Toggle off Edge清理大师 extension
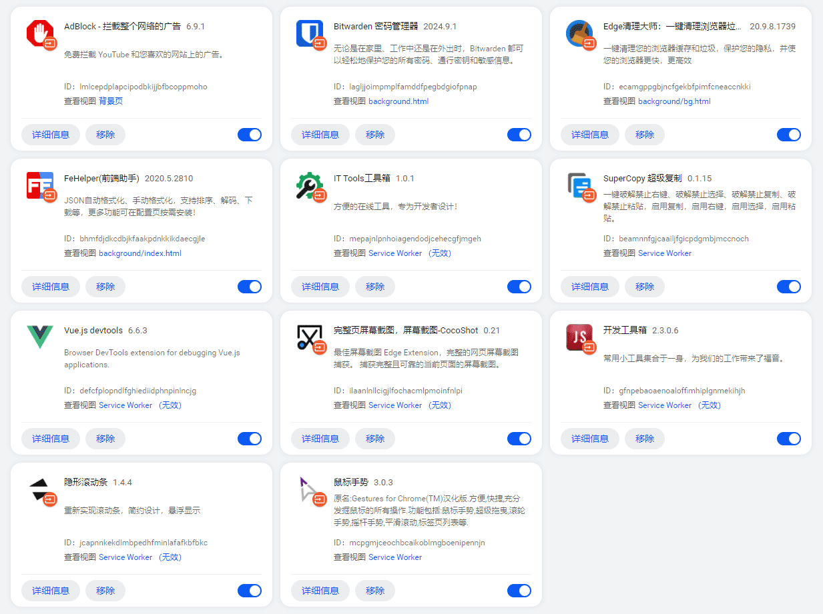The image size is (823, 614). click(x=789, y=135)
